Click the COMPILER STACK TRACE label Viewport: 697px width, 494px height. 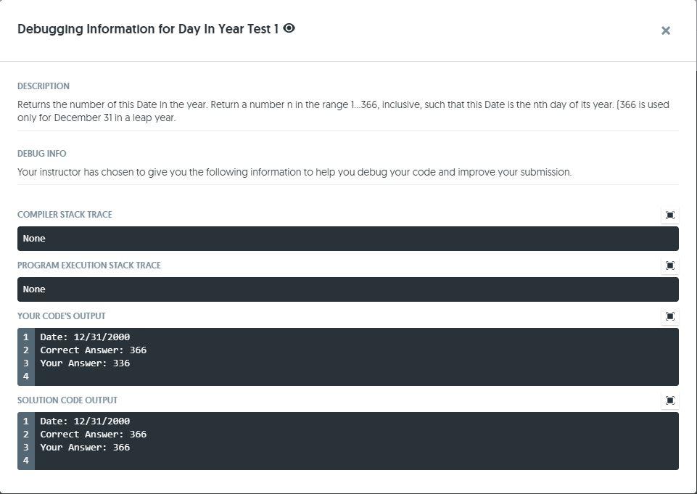[x=65, y=214]
